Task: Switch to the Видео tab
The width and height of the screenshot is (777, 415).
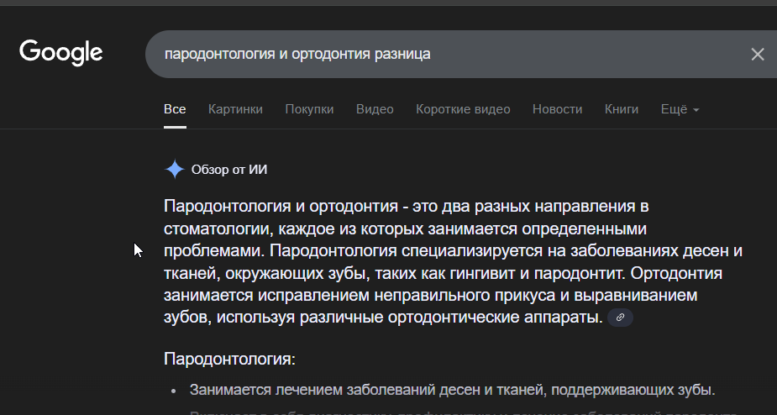Action: [x=375, y=109]
